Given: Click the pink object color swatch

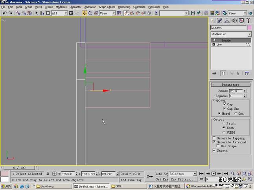Looking at the screenshot, I should (x=250, y=27).
